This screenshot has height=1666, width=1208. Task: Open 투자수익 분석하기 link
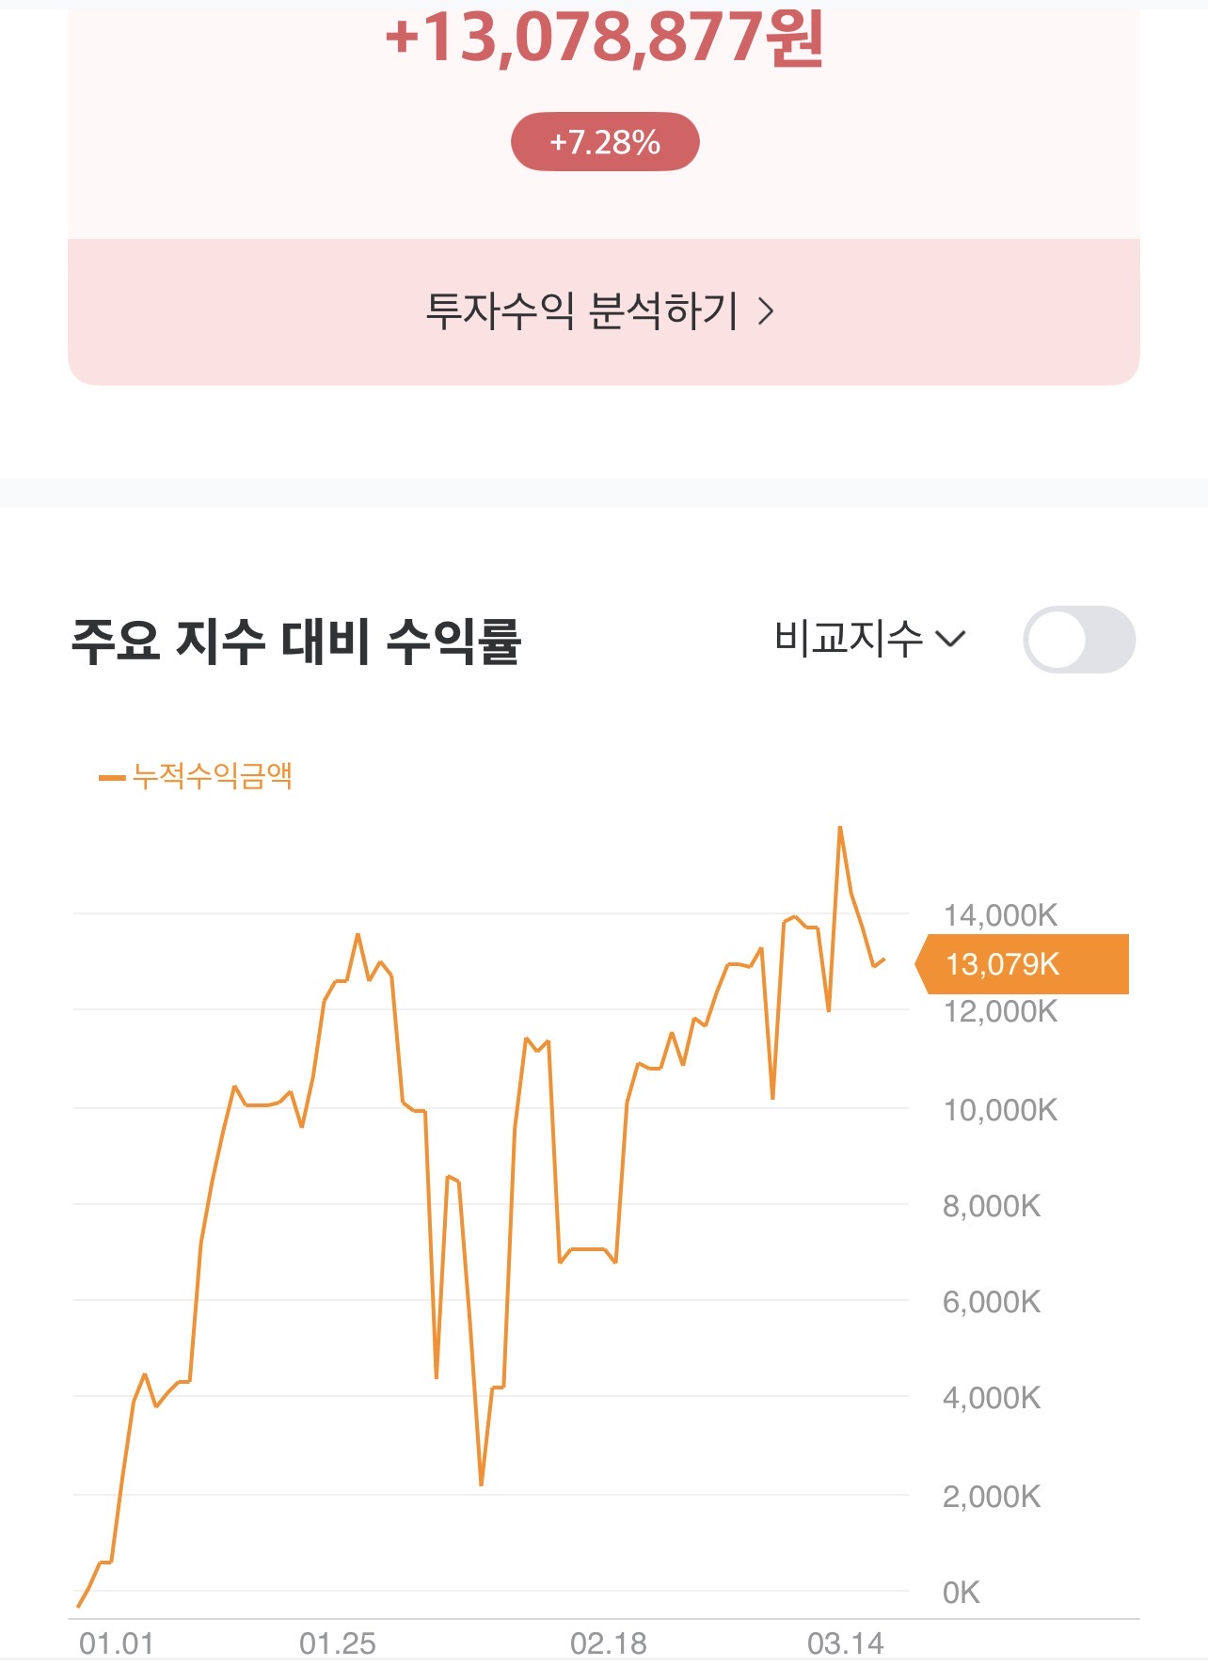pos(603,311)
